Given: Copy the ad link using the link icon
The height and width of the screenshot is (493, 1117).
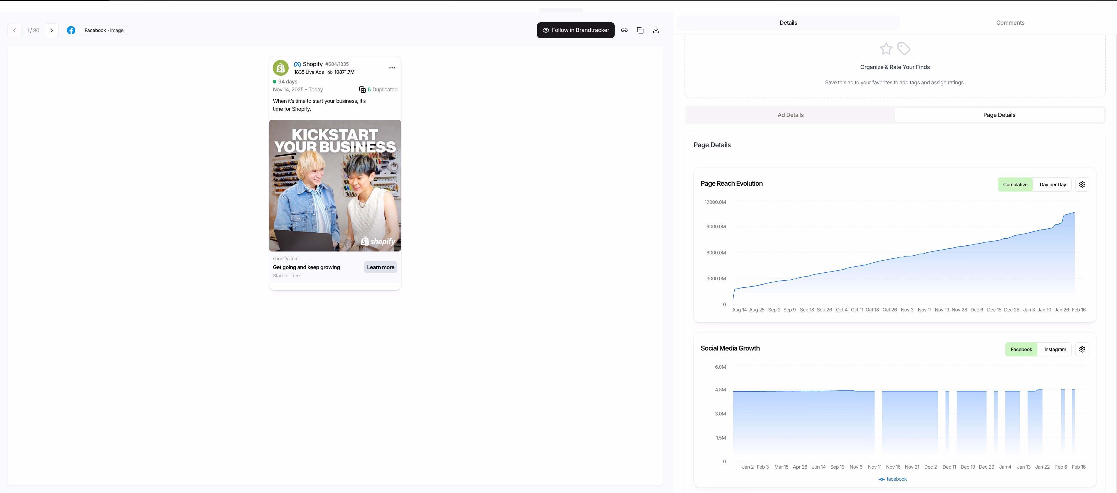Looking at the screenshot, I should [x=624, y=30].
